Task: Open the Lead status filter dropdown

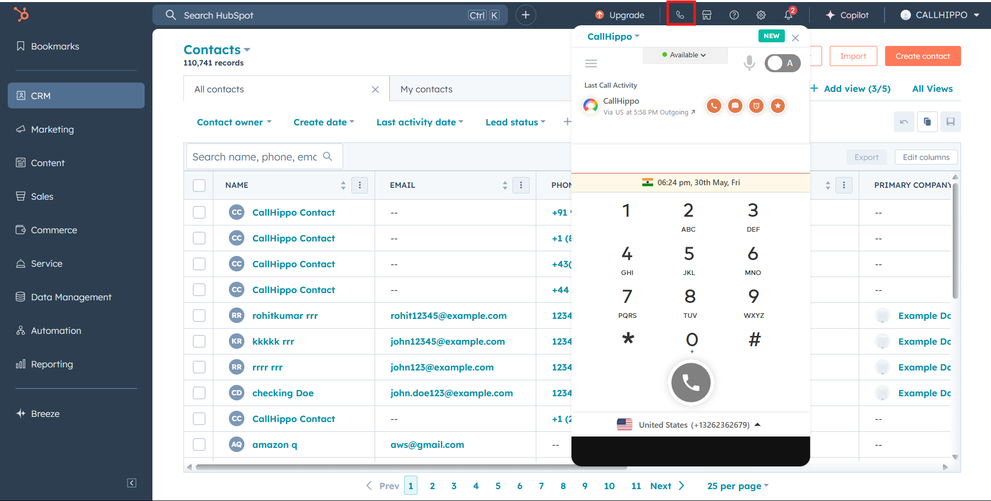Action: point(516,122)
